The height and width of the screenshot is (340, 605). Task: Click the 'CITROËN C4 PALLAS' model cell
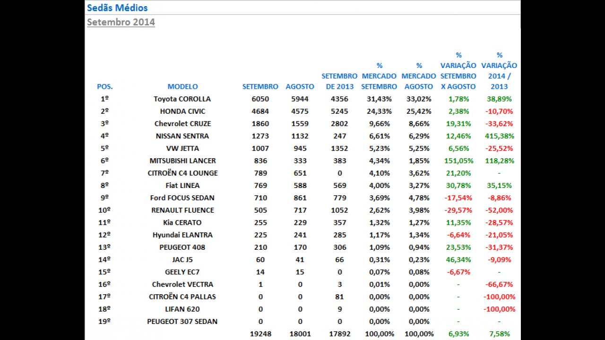pyautogui.click(x=182, y=296)
